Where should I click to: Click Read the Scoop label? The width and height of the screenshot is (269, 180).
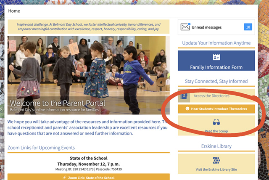[x=216, y=131]
